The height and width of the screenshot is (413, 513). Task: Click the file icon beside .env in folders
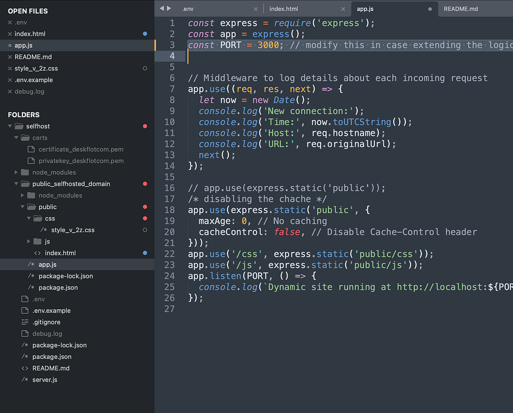click(25, 299)
